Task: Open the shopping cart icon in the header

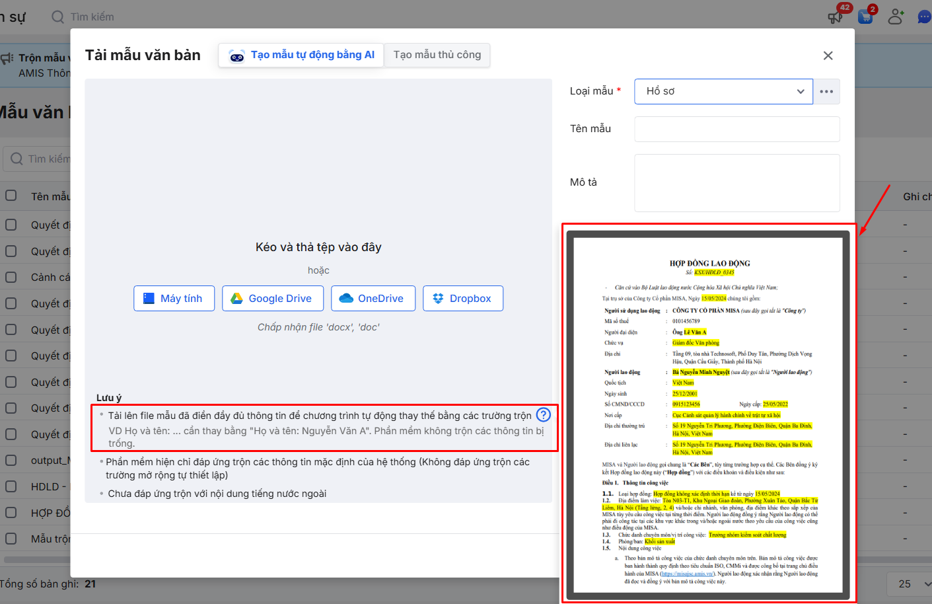Action: [x=865, y=17]
